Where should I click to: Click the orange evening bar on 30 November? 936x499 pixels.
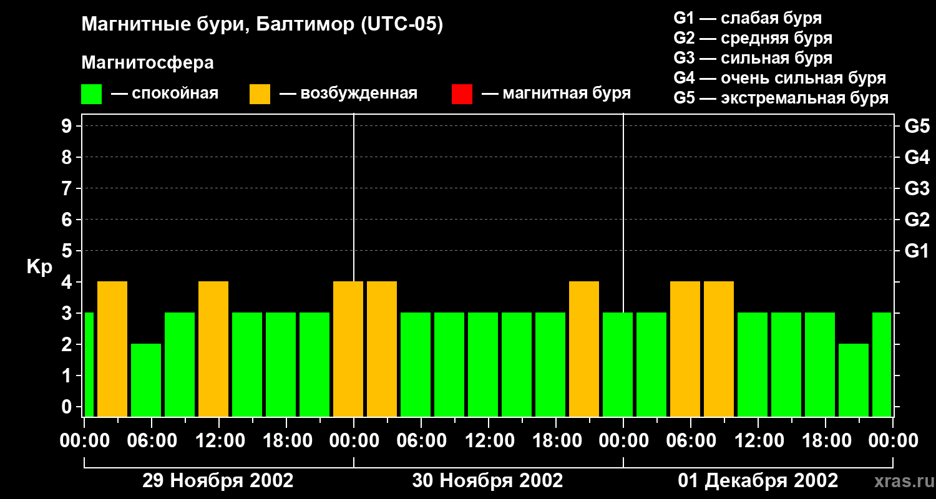tap(584, 349)
